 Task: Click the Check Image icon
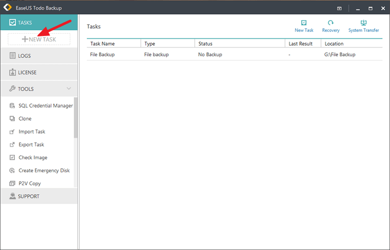coord(12,157)
